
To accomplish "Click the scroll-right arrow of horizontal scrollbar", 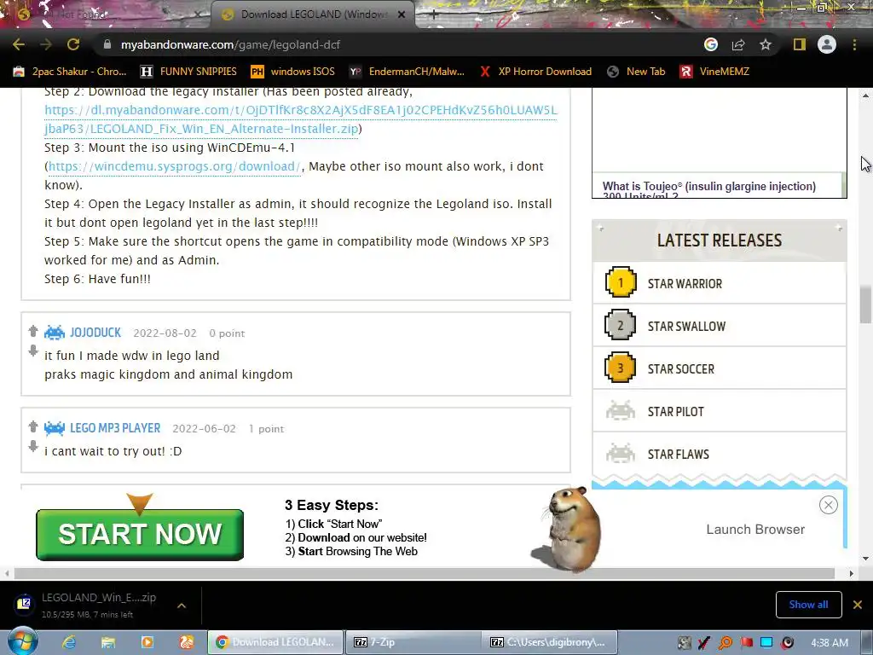I will 852,573.
